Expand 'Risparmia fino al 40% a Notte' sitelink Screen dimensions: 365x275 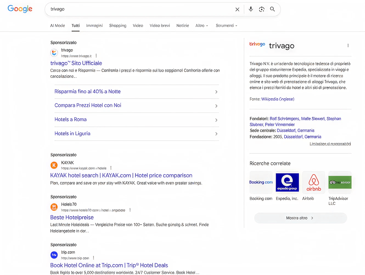[137, 91]
